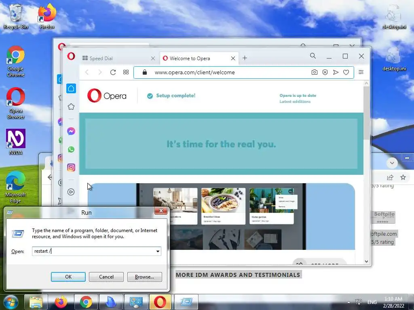This screenshot has width=414, height=310.
Task: Open Easy Setup settings icon
Action: pyautogui.click(x=361, y=72)
